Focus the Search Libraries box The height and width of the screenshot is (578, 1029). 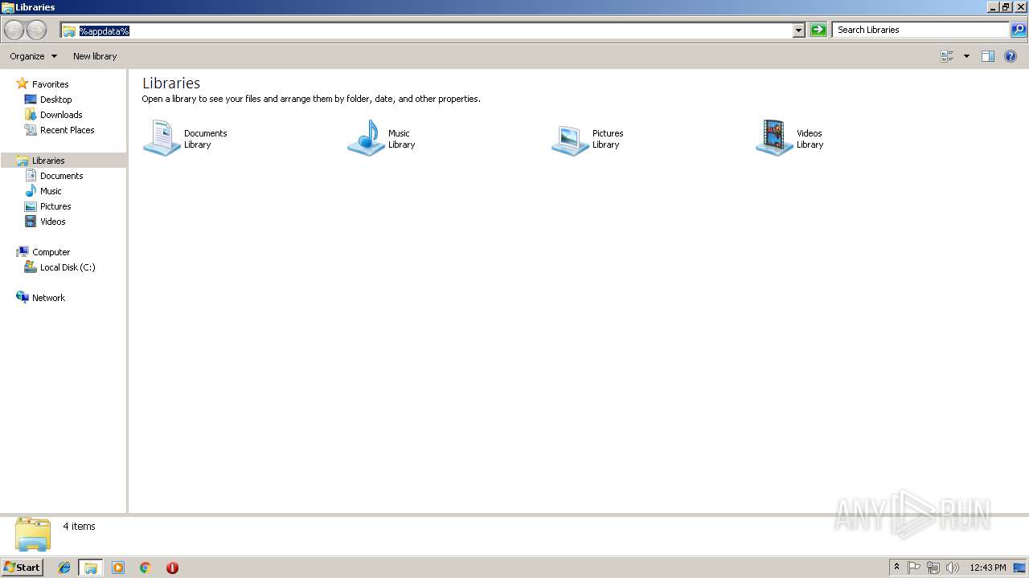[920, 30]
